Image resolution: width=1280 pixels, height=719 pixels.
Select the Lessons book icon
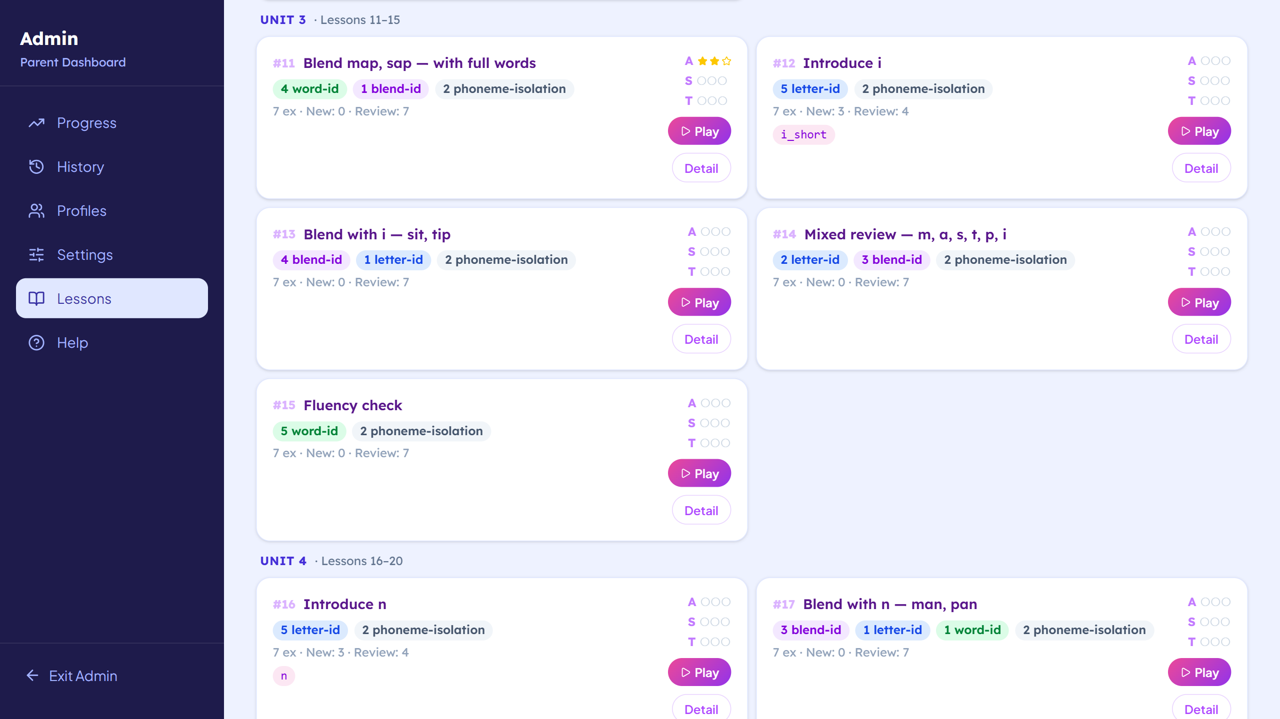coord(35,298)
